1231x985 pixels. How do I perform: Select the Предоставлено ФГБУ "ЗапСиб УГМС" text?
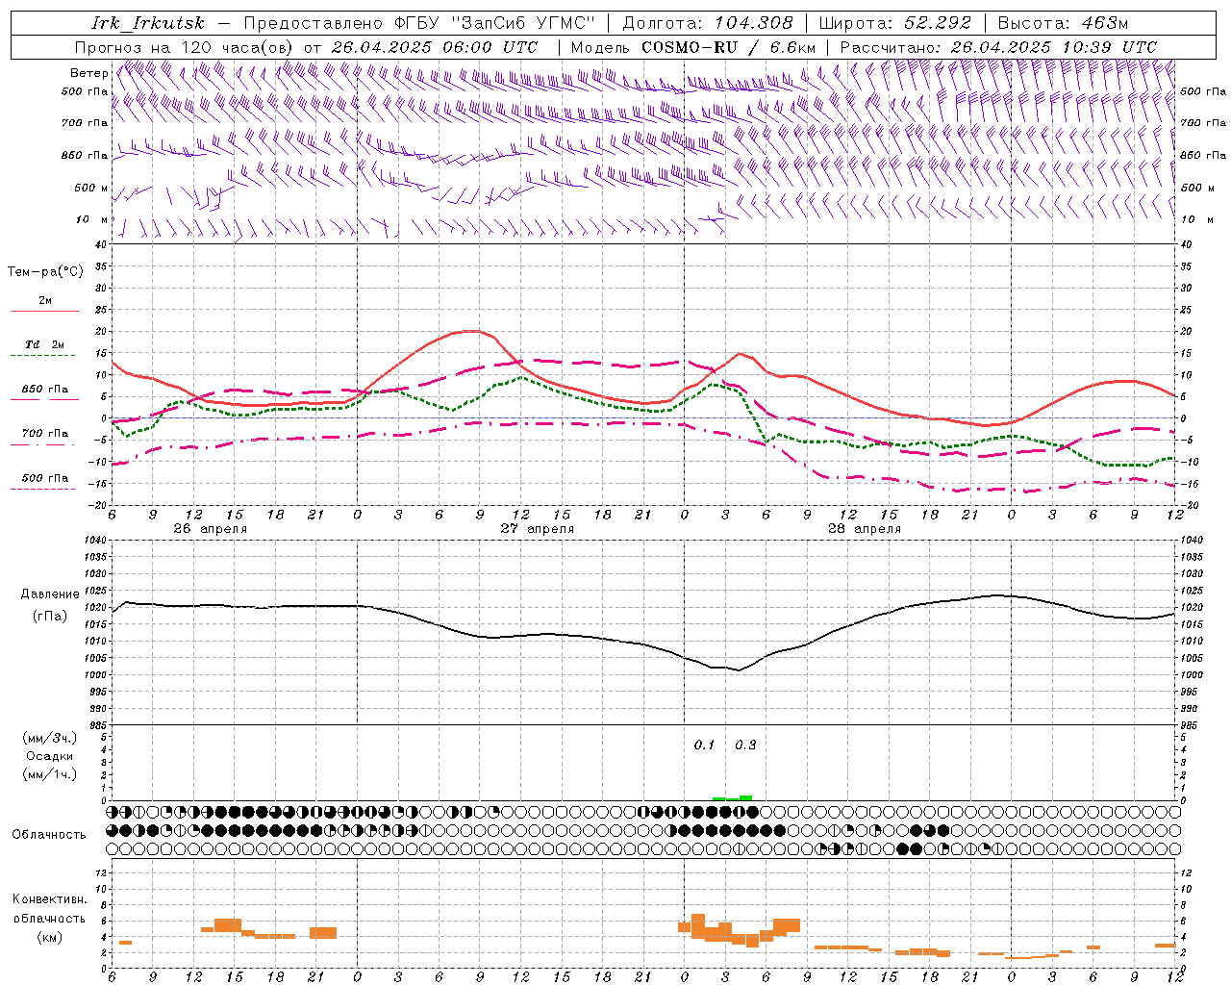(419, 23)
